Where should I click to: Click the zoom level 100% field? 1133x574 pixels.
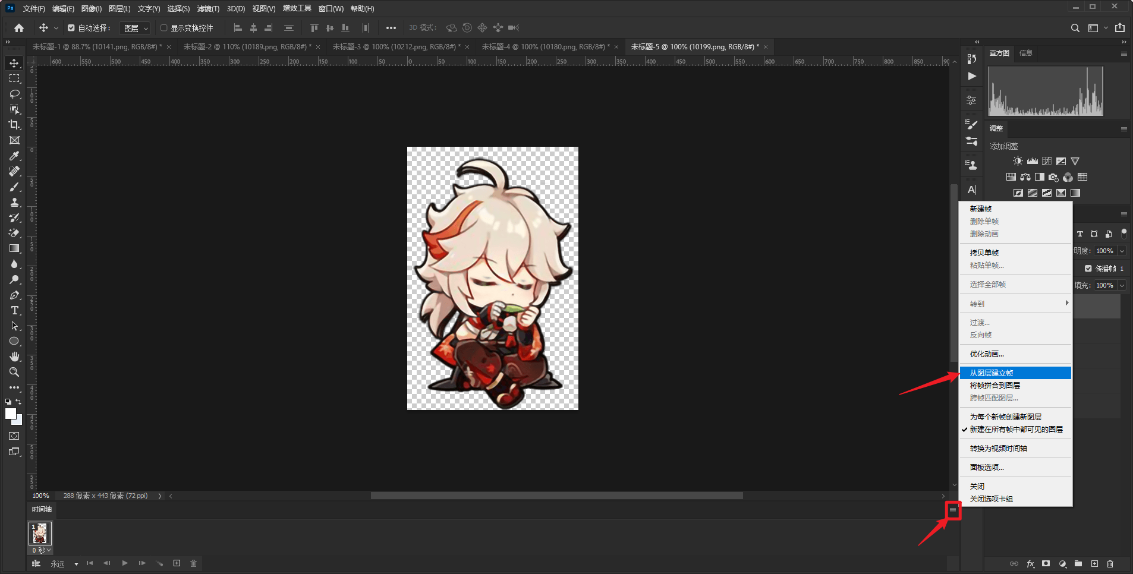tap(41, 496)
